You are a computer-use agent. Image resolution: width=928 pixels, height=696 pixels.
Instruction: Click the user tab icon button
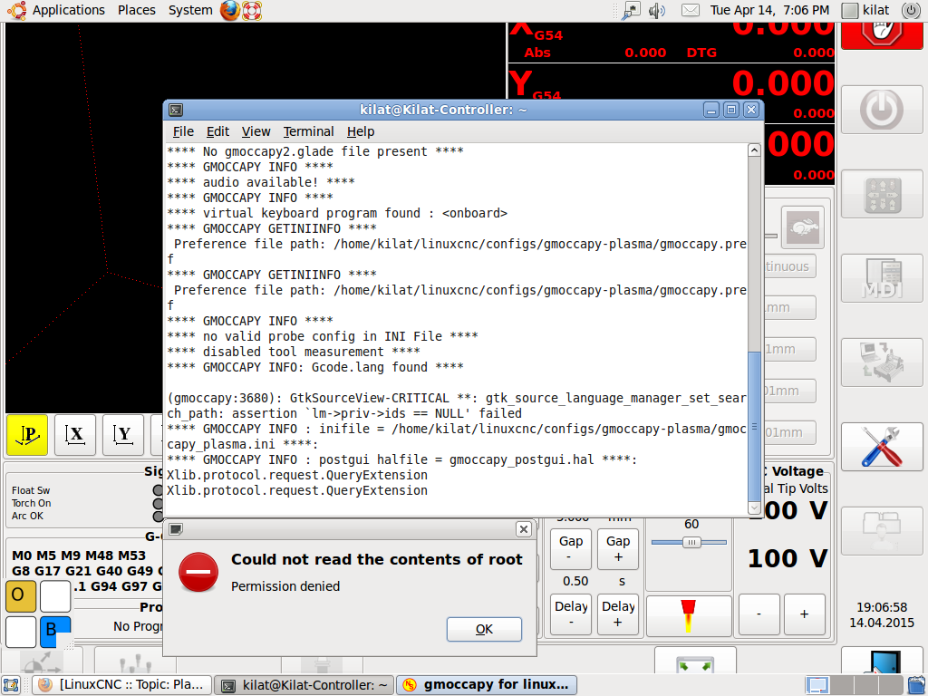[x=881, y=530]
